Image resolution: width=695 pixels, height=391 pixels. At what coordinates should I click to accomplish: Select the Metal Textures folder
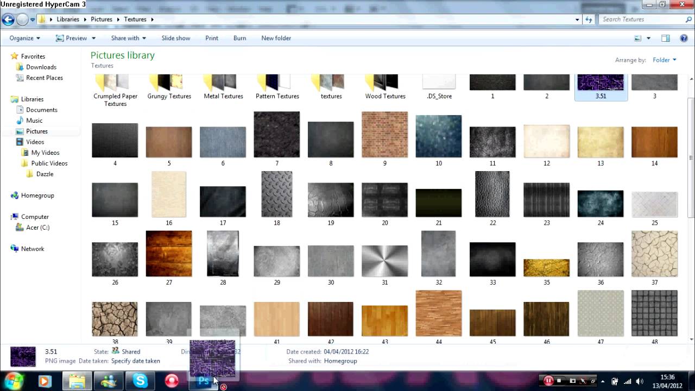(223, 88)
